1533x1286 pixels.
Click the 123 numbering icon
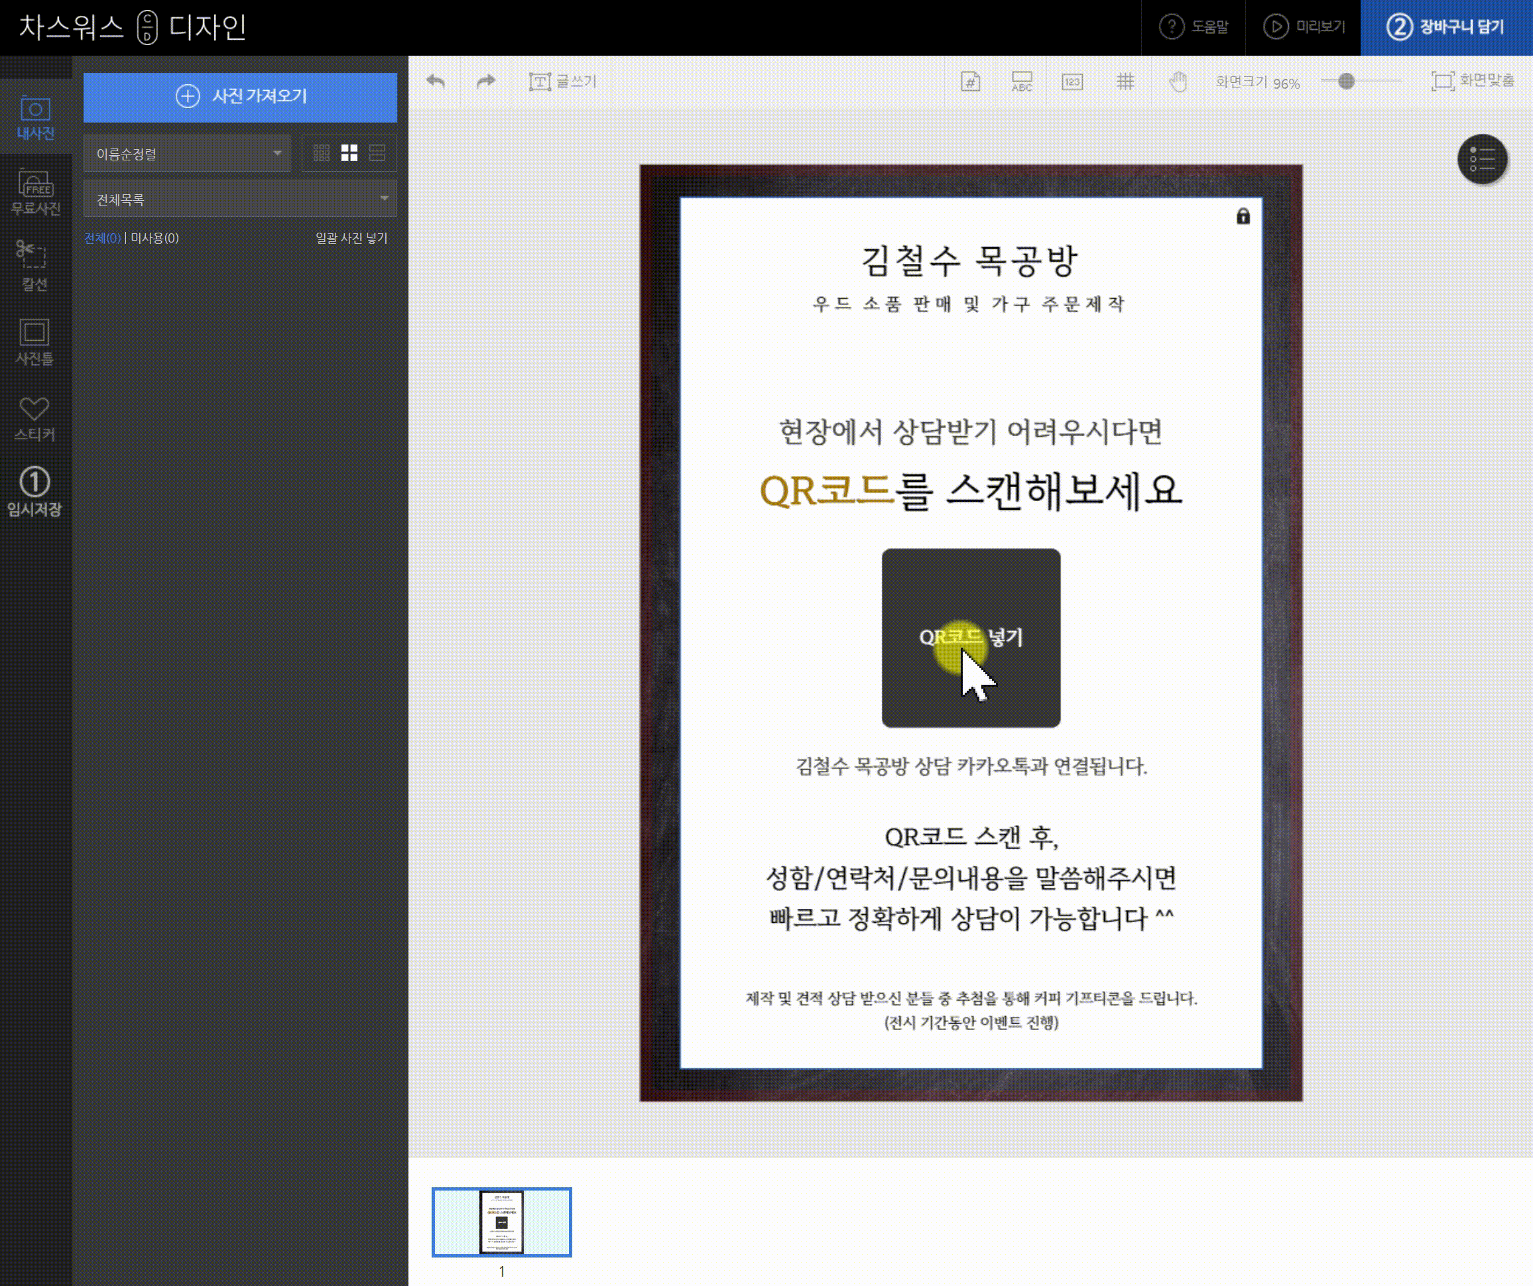(x=1072, y=81)
